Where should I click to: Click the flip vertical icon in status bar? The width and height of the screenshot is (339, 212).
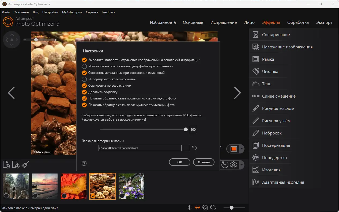coord(189,207)
